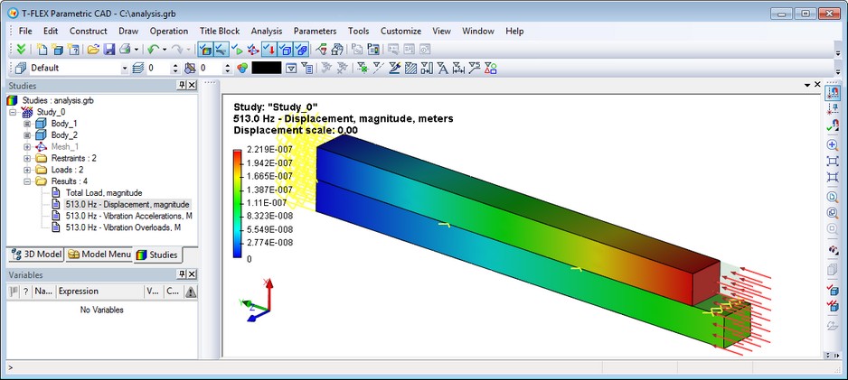Click the zoom in magnifier icon
Viewport: 848px width, 380px height.
(x=833, y=144)
